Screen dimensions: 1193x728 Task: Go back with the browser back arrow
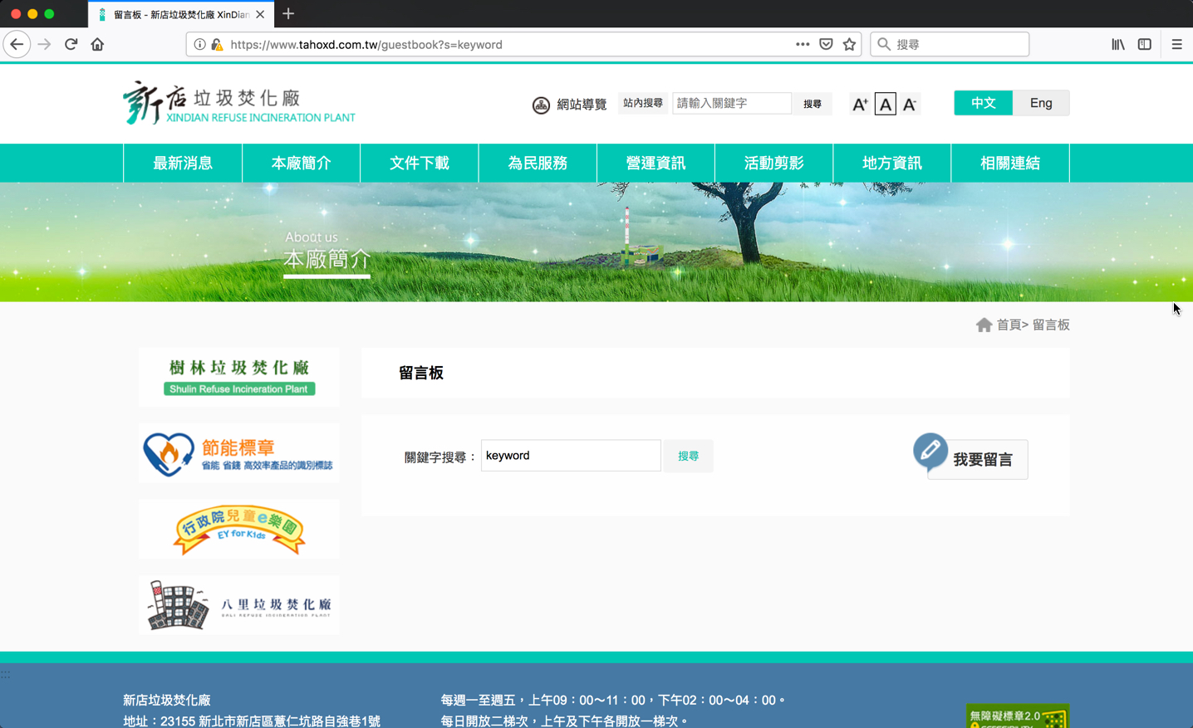click(17, 44)
